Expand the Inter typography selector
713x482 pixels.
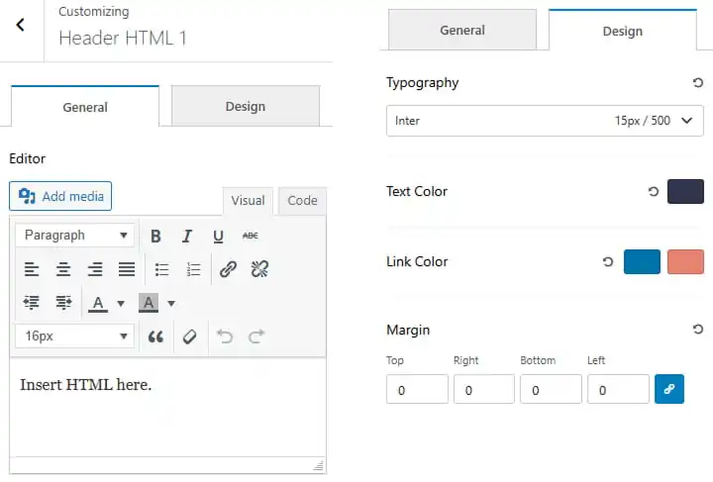(545, 121)
